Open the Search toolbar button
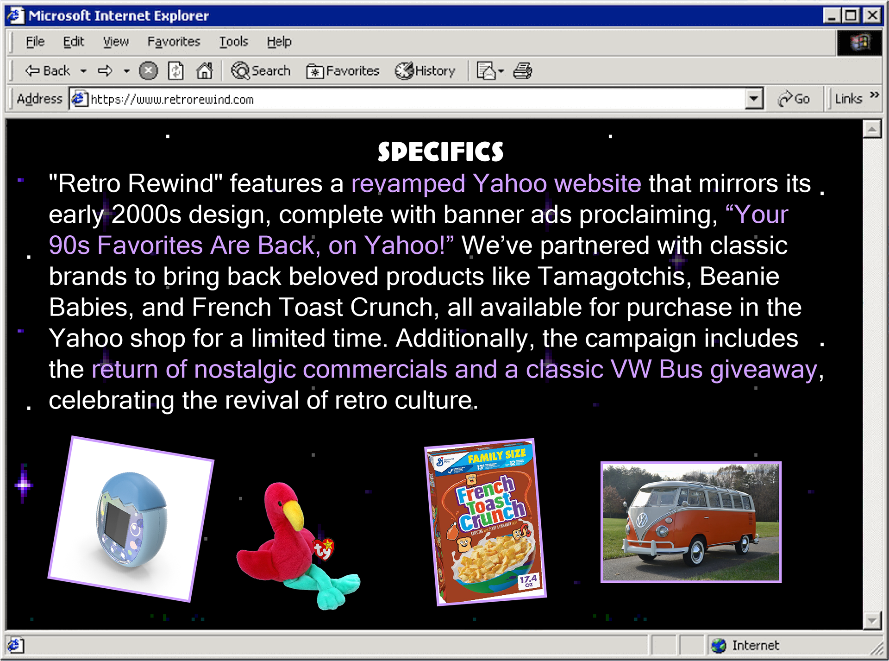Screen dimensions: 889x661 [261, 71]
